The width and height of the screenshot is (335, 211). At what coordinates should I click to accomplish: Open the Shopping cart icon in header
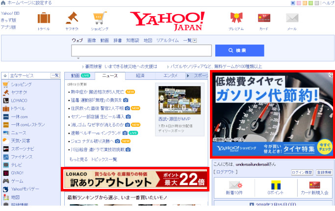tap(100, 18)
